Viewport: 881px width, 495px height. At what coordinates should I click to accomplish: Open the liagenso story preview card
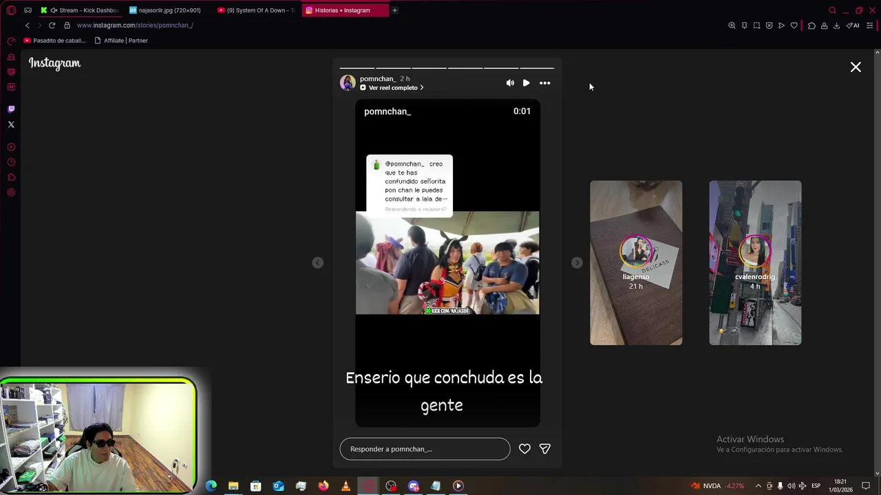coord(636,263)
